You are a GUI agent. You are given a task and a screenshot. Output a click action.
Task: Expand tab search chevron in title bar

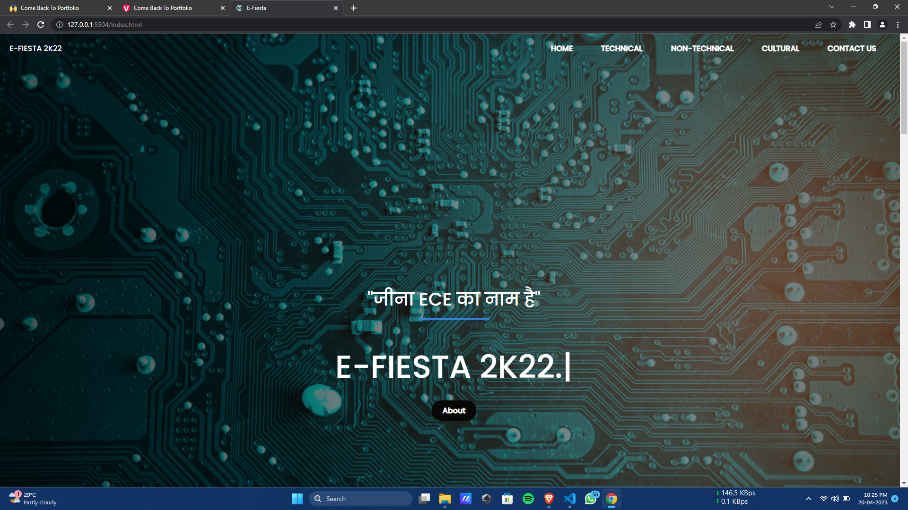pos(832,7)
